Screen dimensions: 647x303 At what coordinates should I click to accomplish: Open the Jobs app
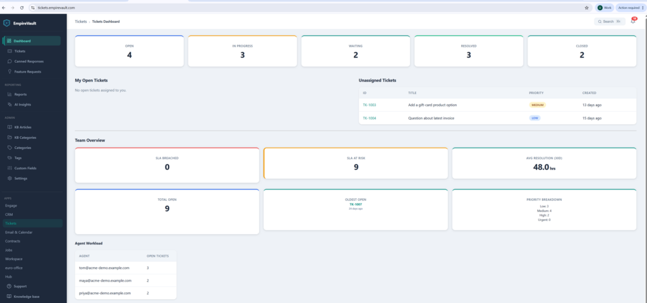click(x=9, y=250)
